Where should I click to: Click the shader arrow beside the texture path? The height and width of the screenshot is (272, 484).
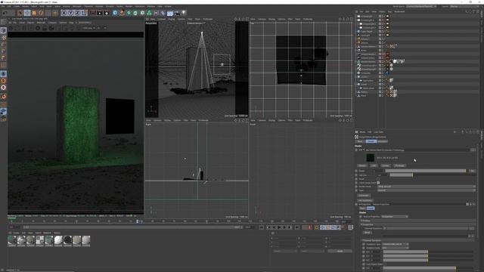(364, 150)
